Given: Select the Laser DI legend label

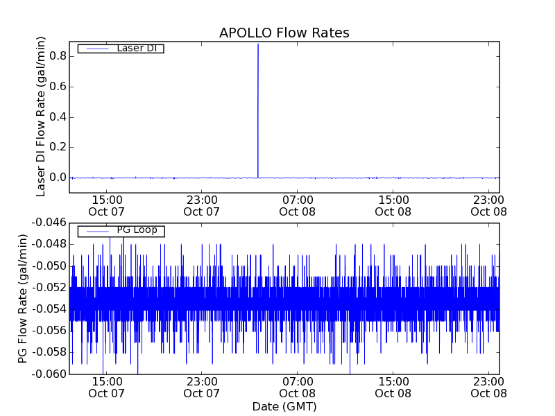Looking at the screenshot, I should tap(136, 49).
